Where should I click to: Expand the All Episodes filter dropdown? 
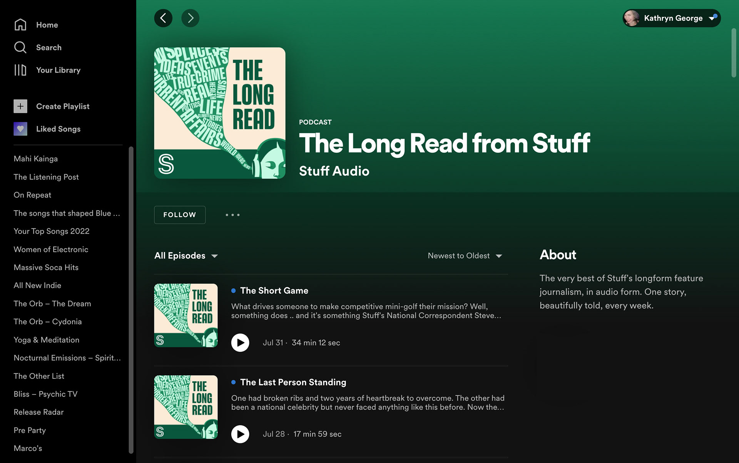[186, 256]
